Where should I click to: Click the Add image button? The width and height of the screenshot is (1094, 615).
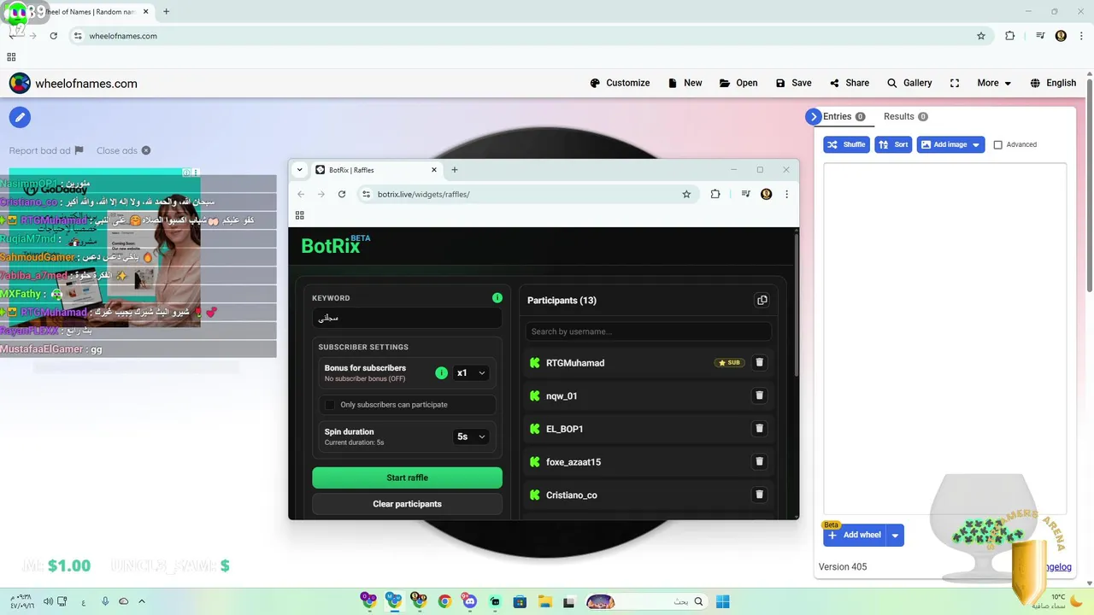point(944,145)
